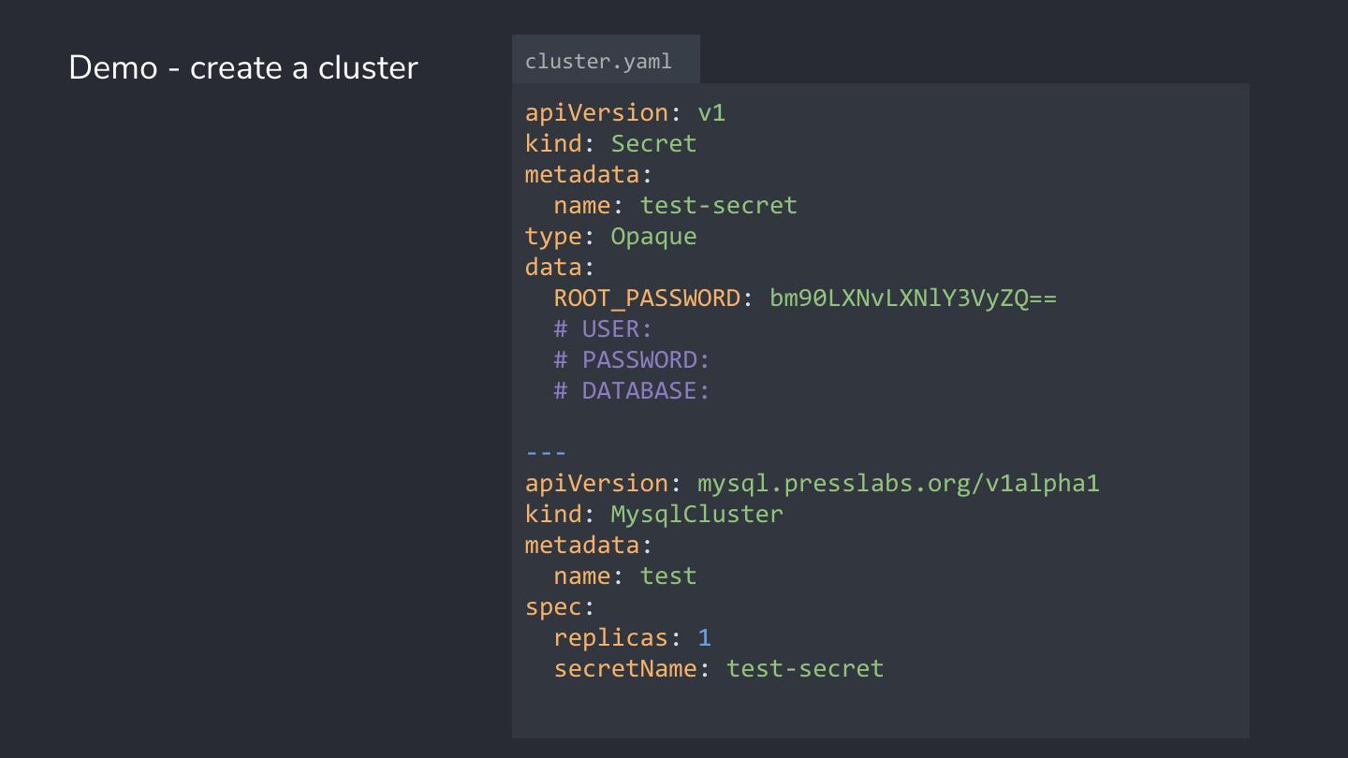Click the "mysql.presslabs.org/v1alpha1" apiVersion value
1348x758 pixels.
point(898,484)
